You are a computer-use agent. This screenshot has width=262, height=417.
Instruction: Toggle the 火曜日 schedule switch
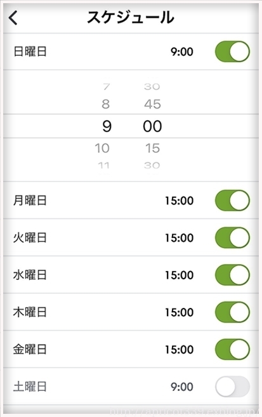[x=232, y=237]
